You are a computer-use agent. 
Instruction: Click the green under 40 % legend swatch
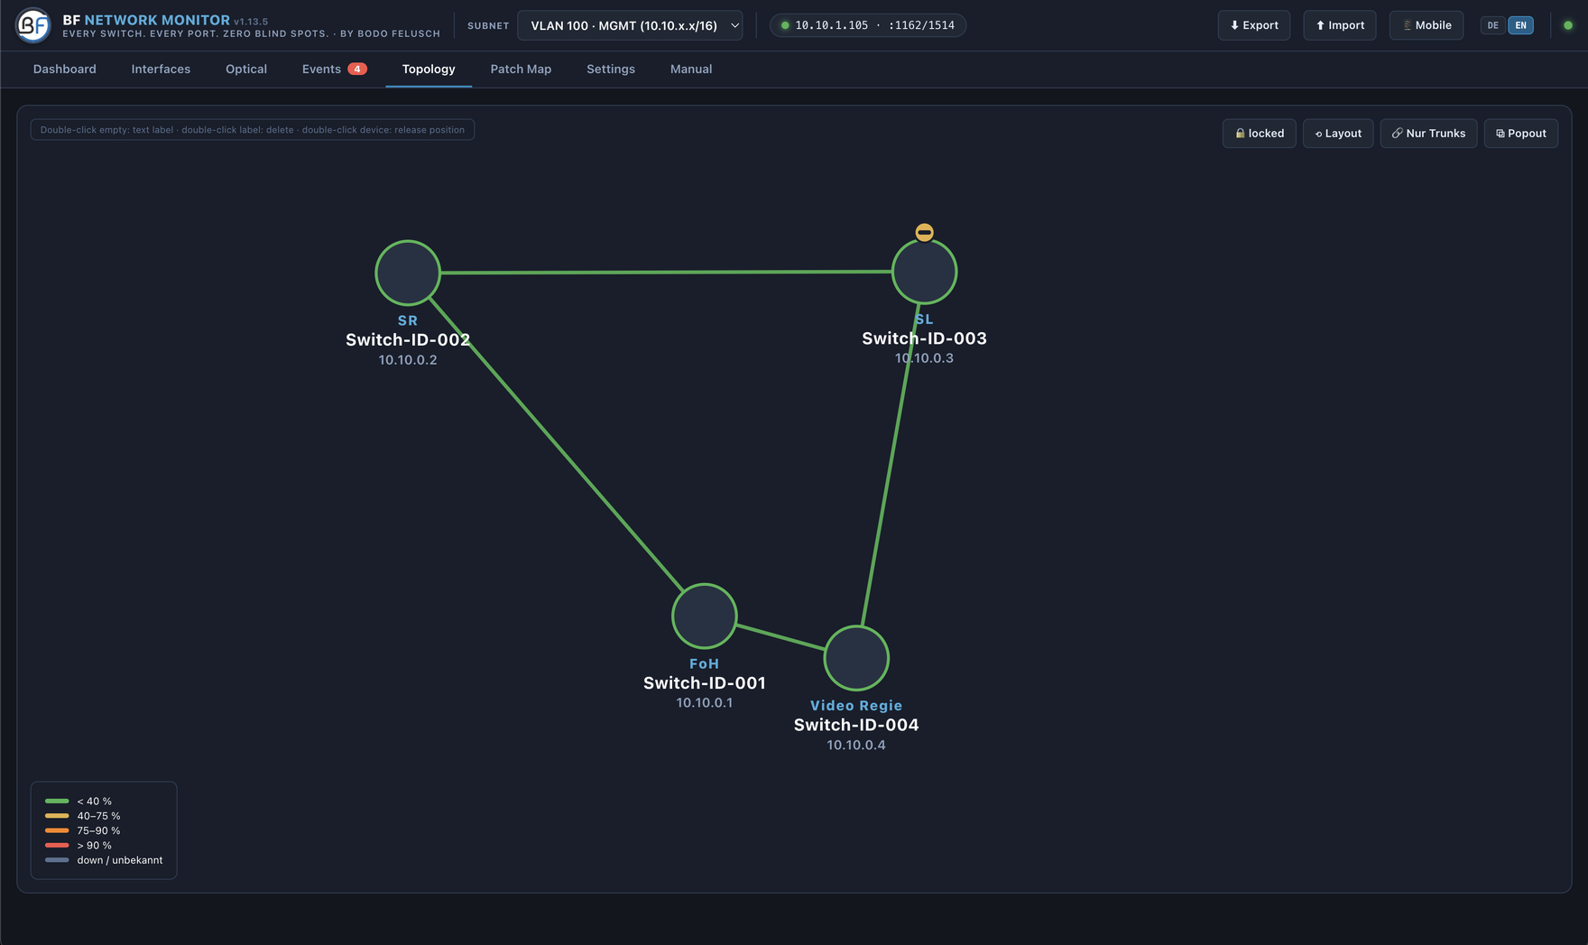[57, 801]
